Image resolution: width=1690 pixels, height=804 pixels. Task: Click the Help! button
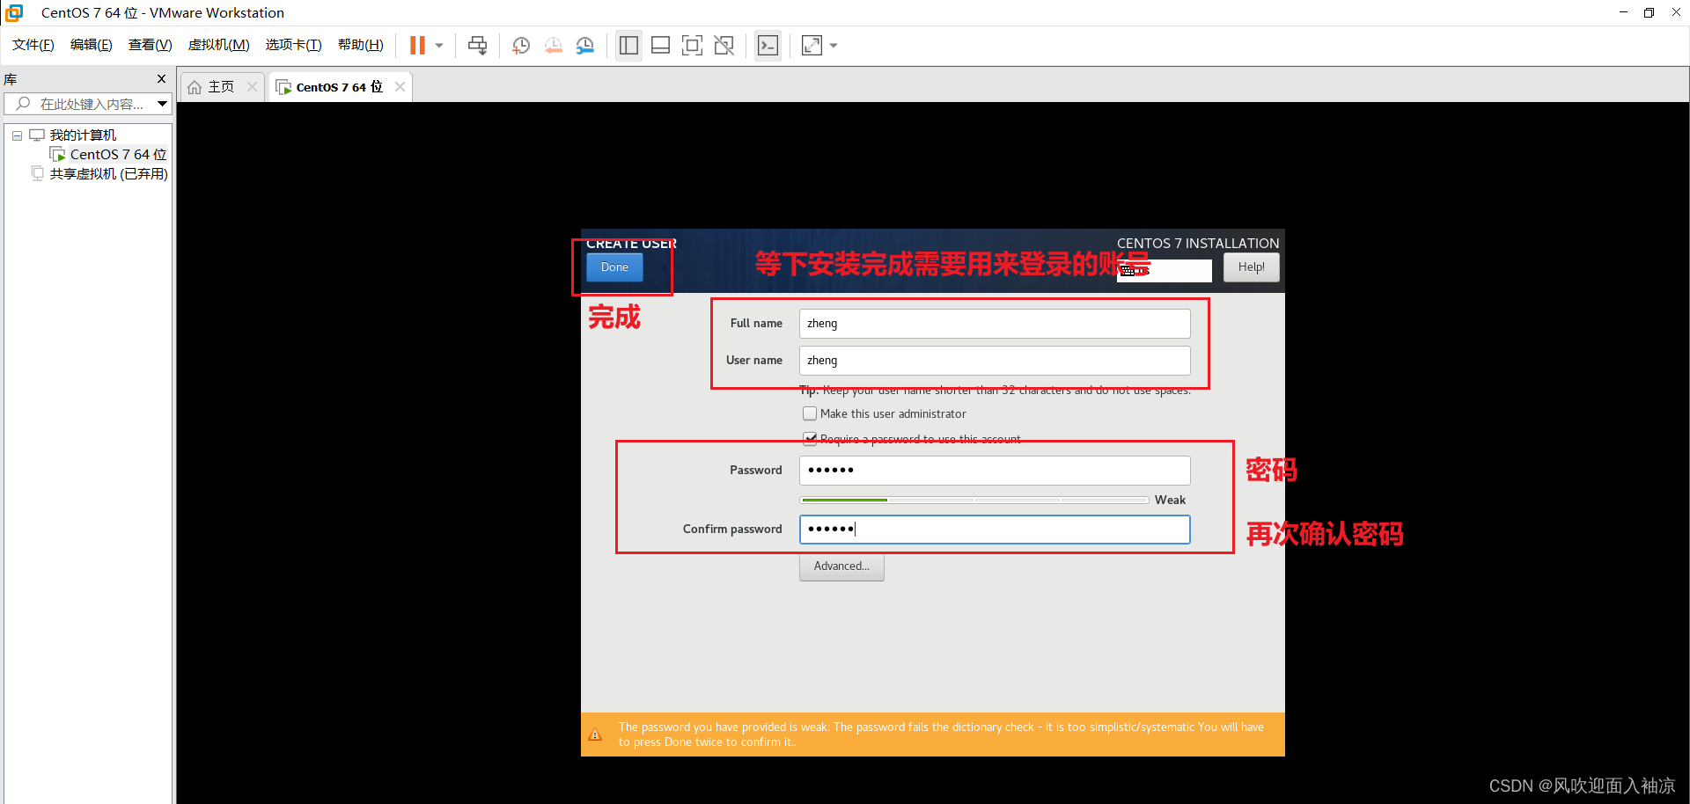[1251, 267]
